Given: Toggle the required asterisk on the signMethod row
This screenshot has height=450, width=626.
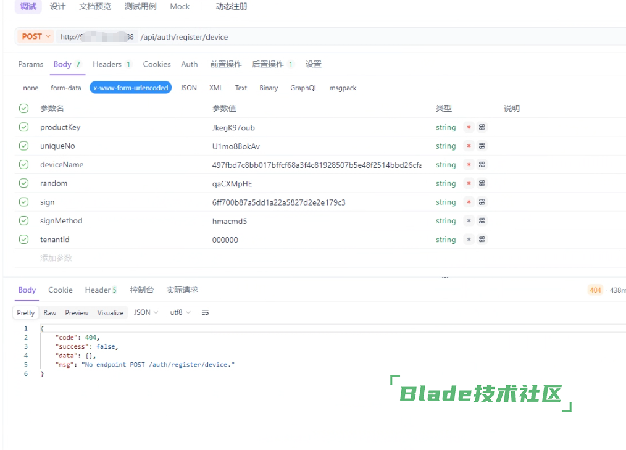Looking at the screenshot, I should [x=469, y=221].
